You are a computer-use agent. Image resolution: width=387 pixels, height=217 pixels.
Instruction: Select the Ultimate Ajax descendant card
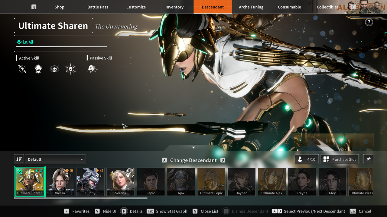[272, 182]
